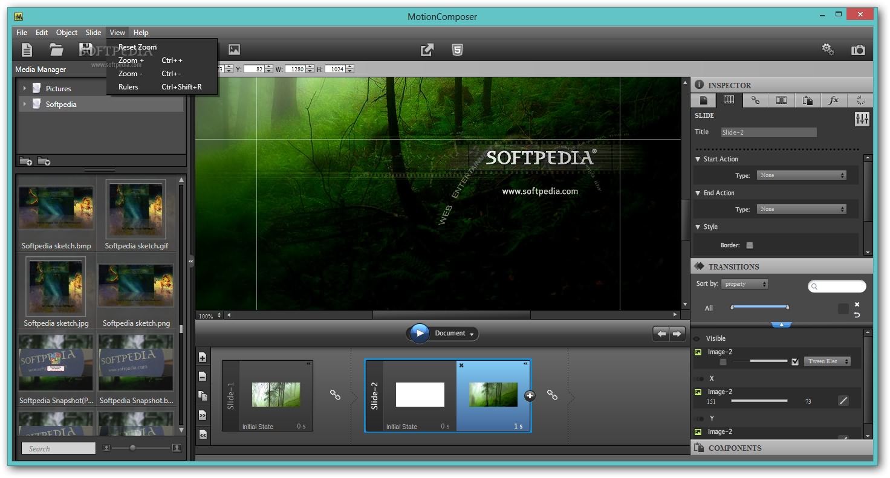890x478 pixels.
Task: Open the Sort by property dropdown
Action: [x=745, y=284]
